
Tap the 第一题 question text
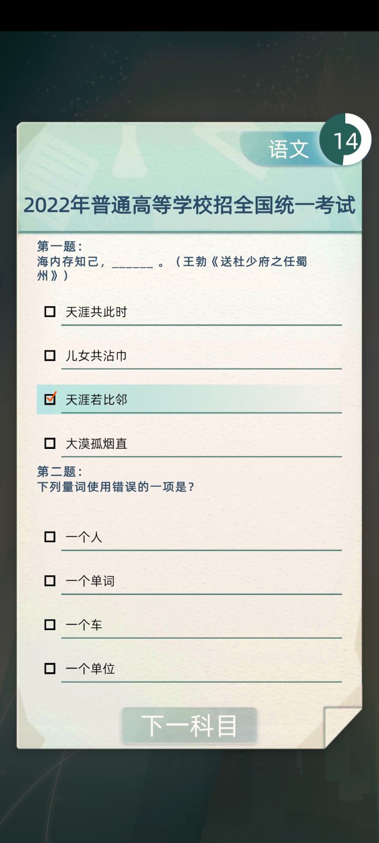(172, 261)
